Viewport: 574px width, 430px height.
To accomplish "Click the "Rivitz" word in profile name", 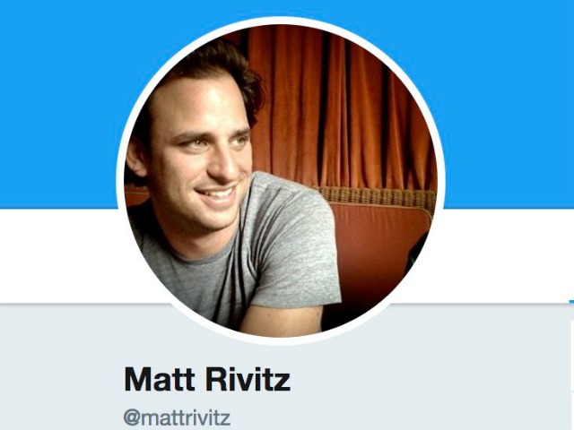I will [248, 380].
